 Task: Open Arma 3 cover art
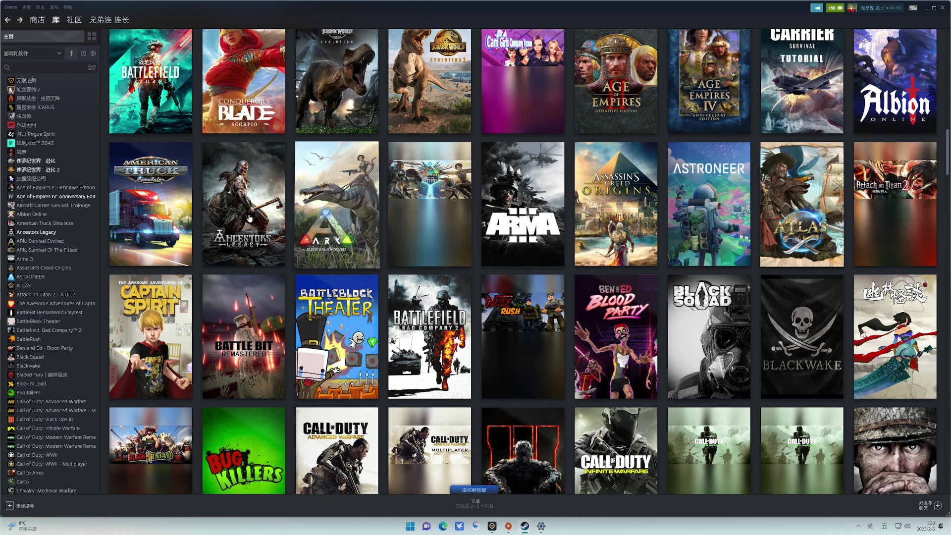click(523, 204)
